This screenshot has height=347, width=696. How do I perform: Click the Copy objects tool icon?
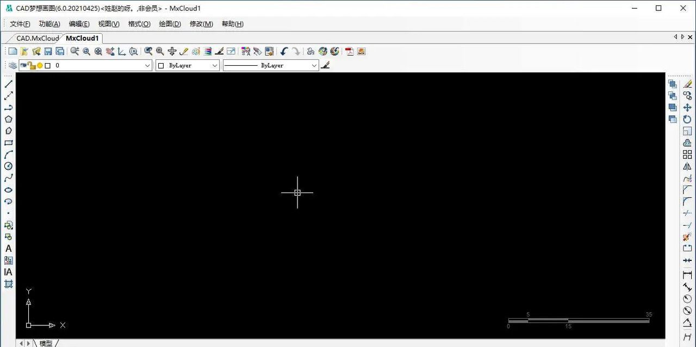[x=687, y=96]
